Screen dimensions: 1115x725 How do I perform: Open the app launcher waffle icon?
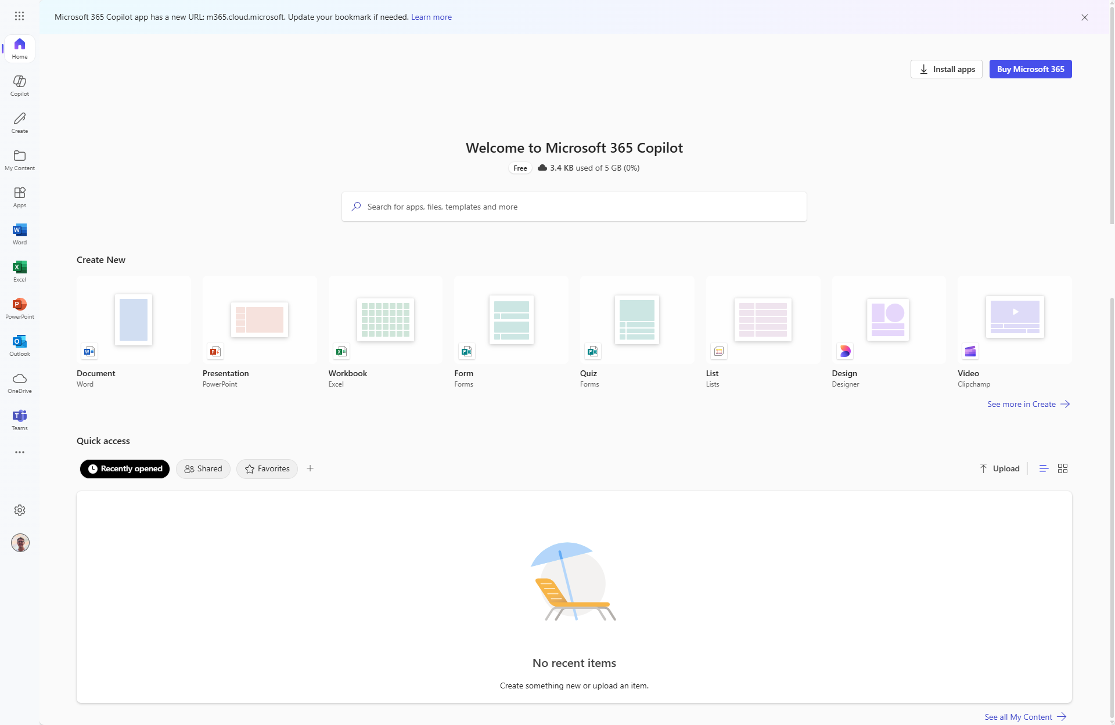(19, 16)
